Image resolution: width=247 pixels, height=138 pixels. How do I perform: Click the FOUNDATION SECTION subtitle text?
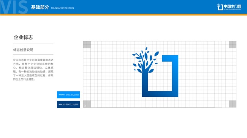(62, 8)
